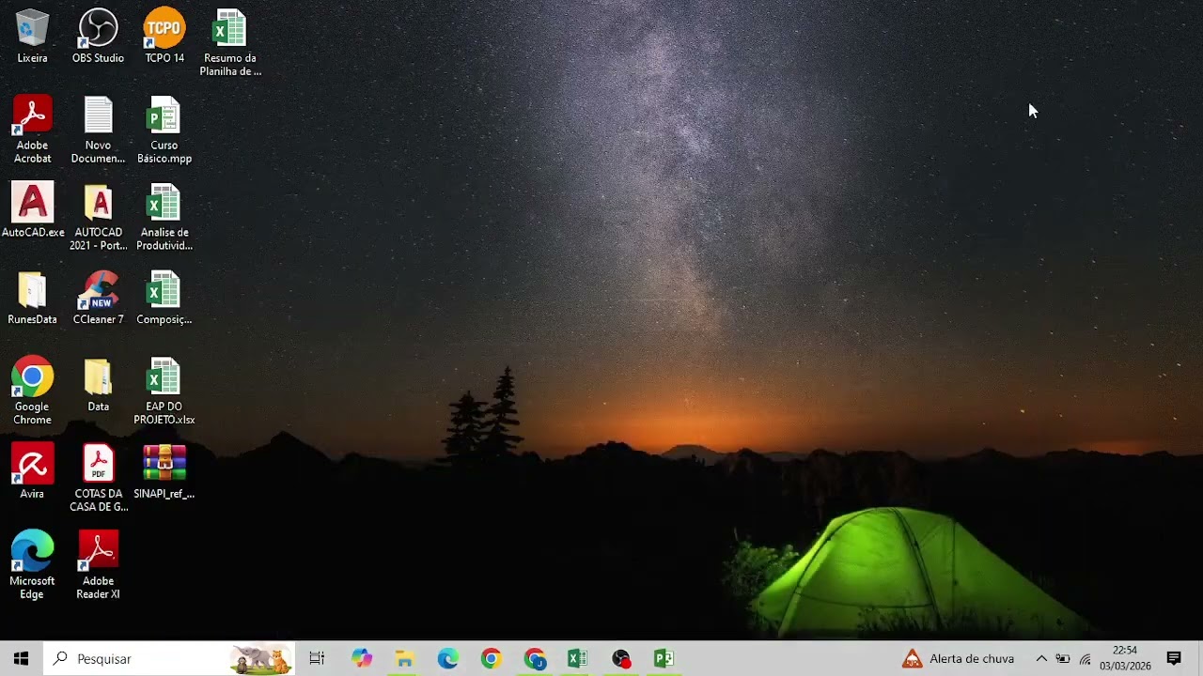Open the Windows Start menu
Screen dimensions: 1203x676
point(22,658)
